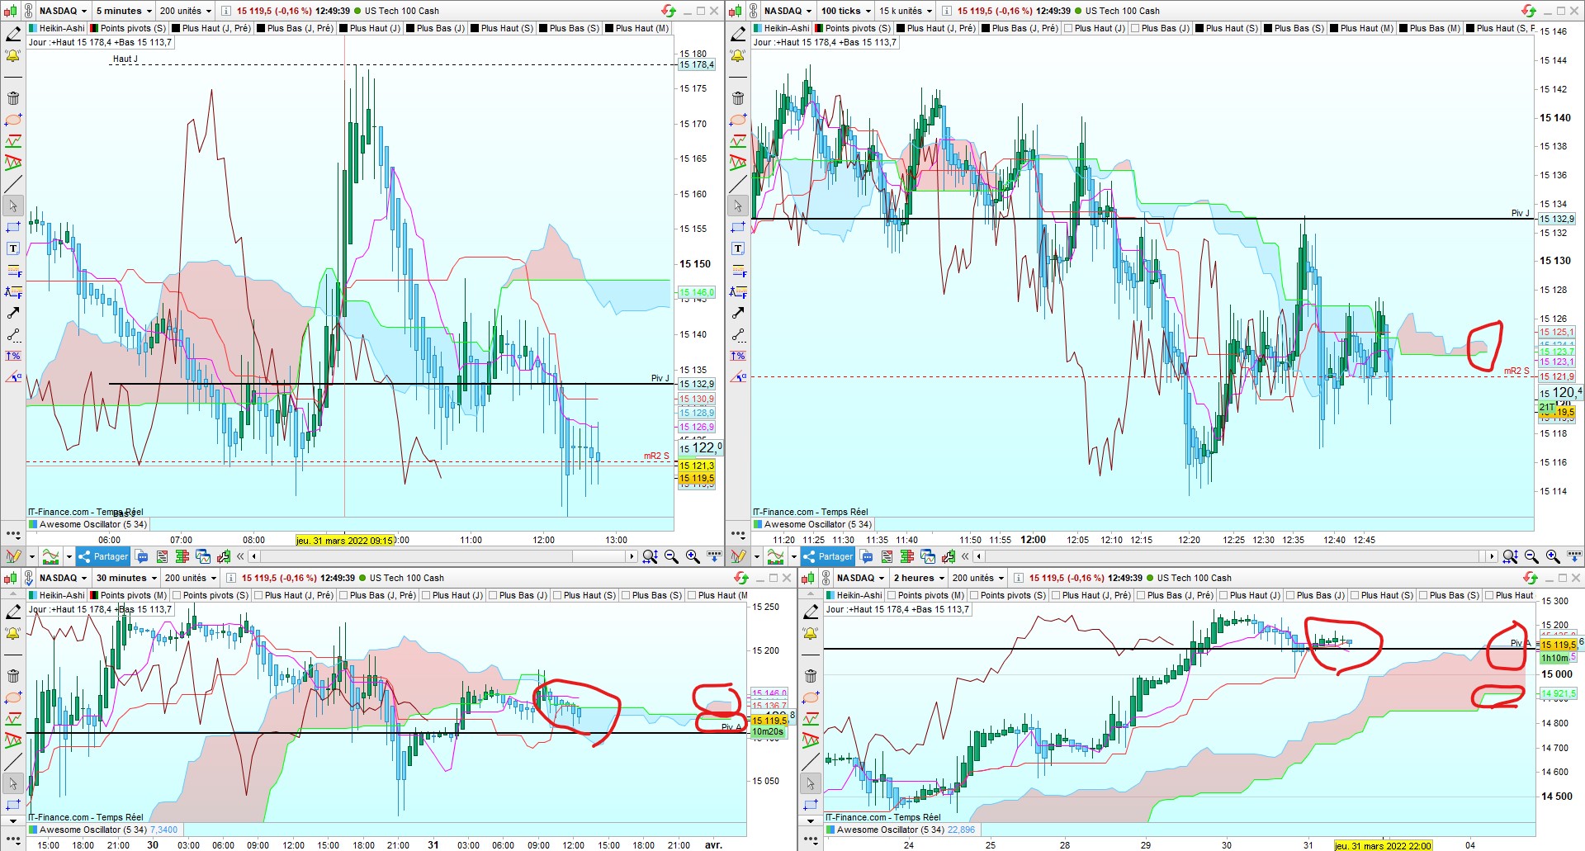Click the trash bin icon in 5 minutes chart
Image resolution: width=1585 pixels, height=851 pixels.
(x=13, y=98)
